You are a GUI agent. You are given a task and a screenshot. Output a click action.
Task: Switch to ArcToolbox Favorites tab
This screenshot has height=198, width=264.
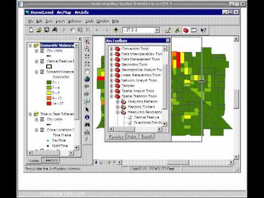(117, 136)
